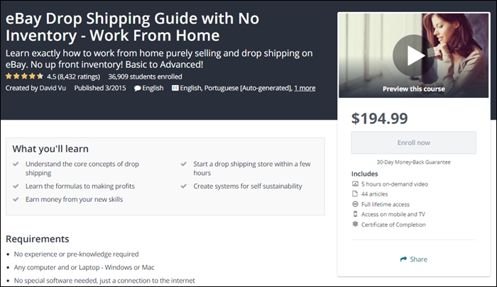Click checkmark beside 'Understand the core concepts'
497x287 pixels.
click(17, 164)
